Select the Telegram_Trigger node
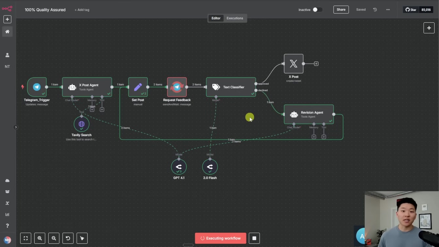 tap(37, 87)
